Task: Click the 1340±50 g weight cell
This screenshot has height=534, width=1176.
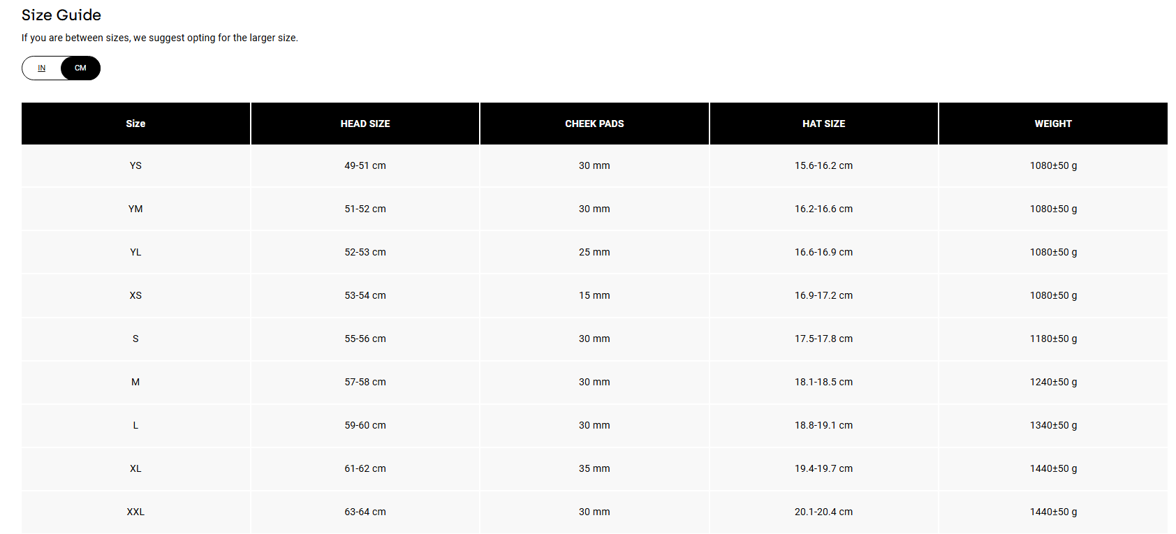Action: pyautogui.click(x=1052, y=425)
